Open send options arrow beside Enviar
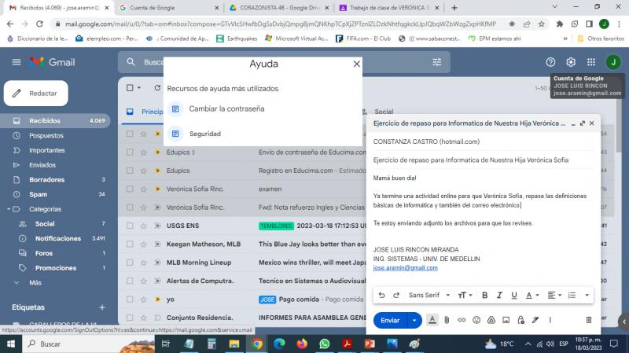Screen dimensions: 629x353 (414, 320)
